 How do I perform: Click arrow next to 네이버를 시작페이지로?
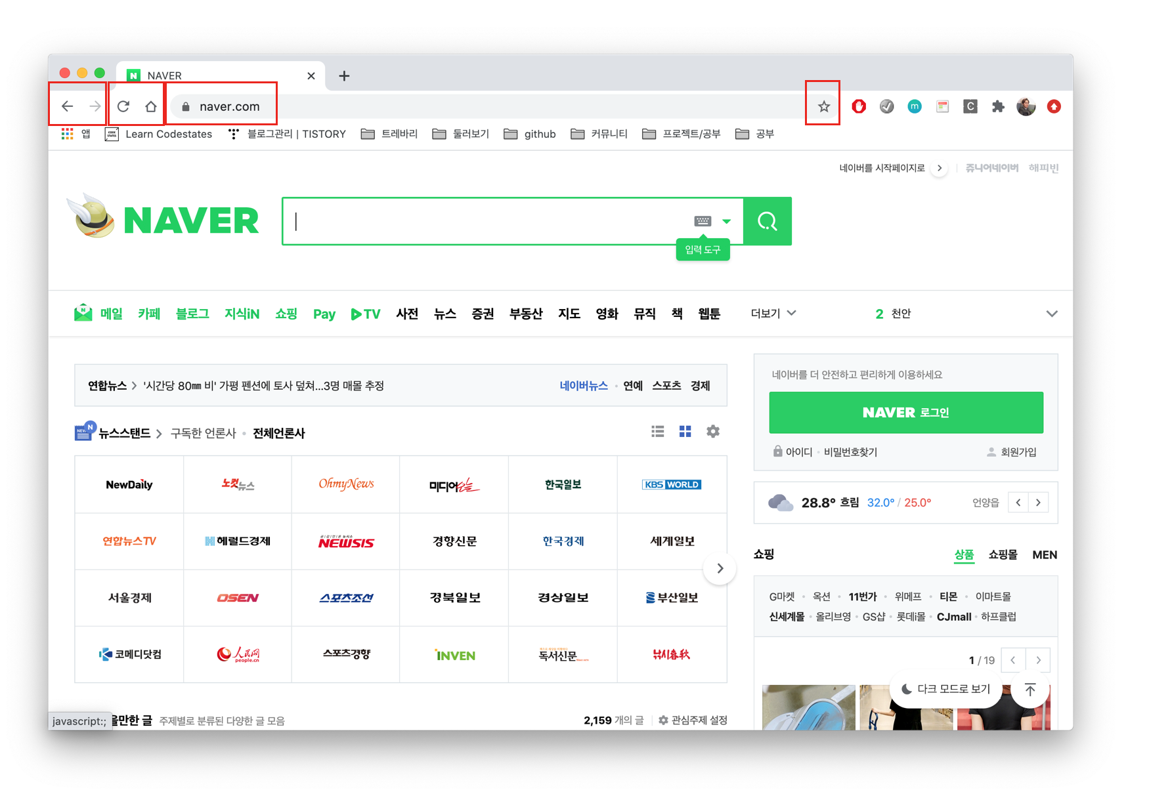[940, 168]
